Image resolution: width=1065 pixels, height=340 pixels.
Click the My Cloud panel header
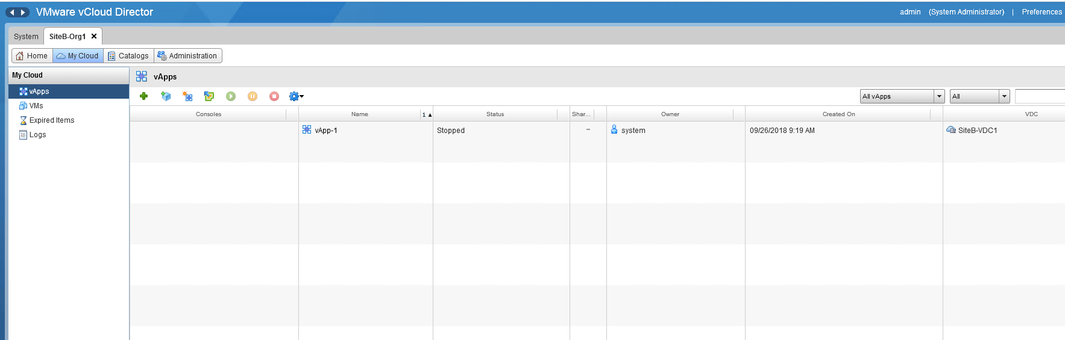(x=69, y=75)
